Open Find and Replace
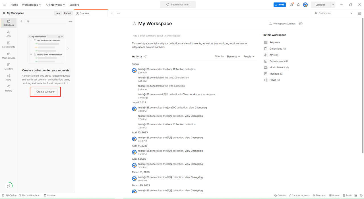 [29, 195]
